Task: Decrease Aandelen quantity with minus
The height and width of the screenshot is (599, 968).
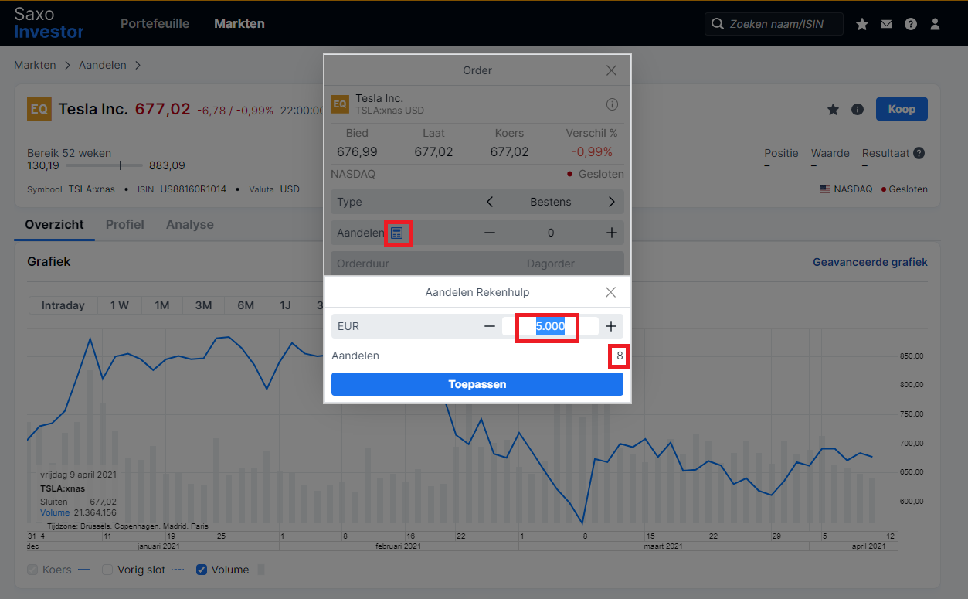Action: (x=490, y=233)
